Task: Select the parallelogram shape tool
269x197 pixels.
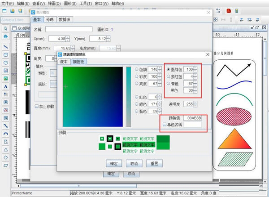Action: [x=6, y=165]
